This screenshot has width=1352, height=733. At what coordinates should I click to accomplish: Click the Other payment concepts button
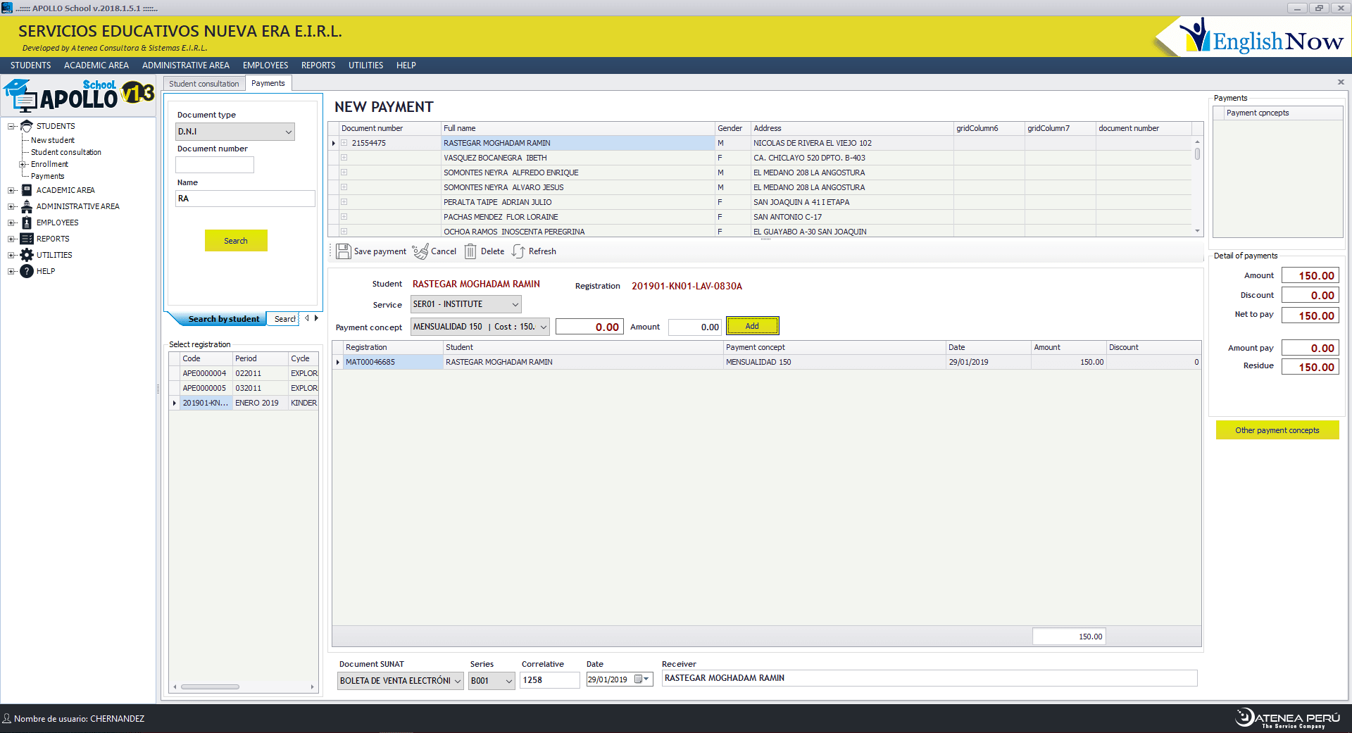point(1277,430)
